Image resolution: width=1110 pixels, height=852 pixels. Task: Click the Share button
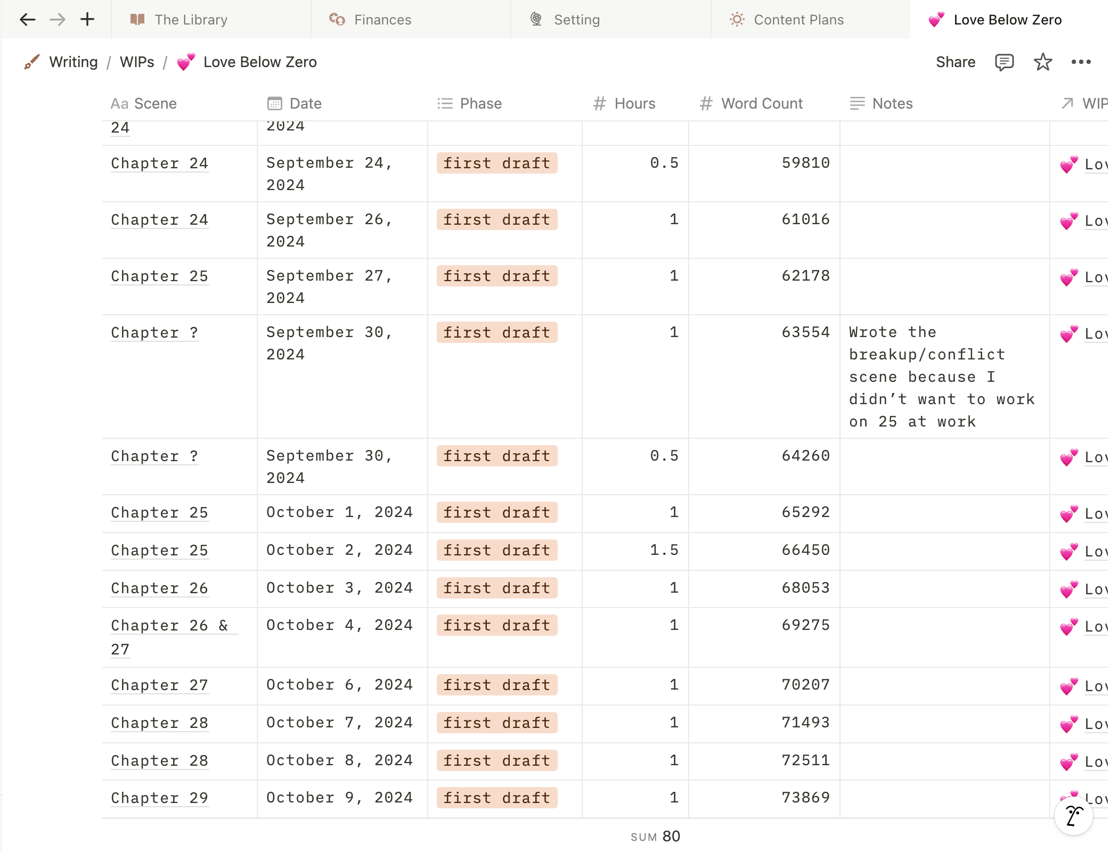coord(955,62)
